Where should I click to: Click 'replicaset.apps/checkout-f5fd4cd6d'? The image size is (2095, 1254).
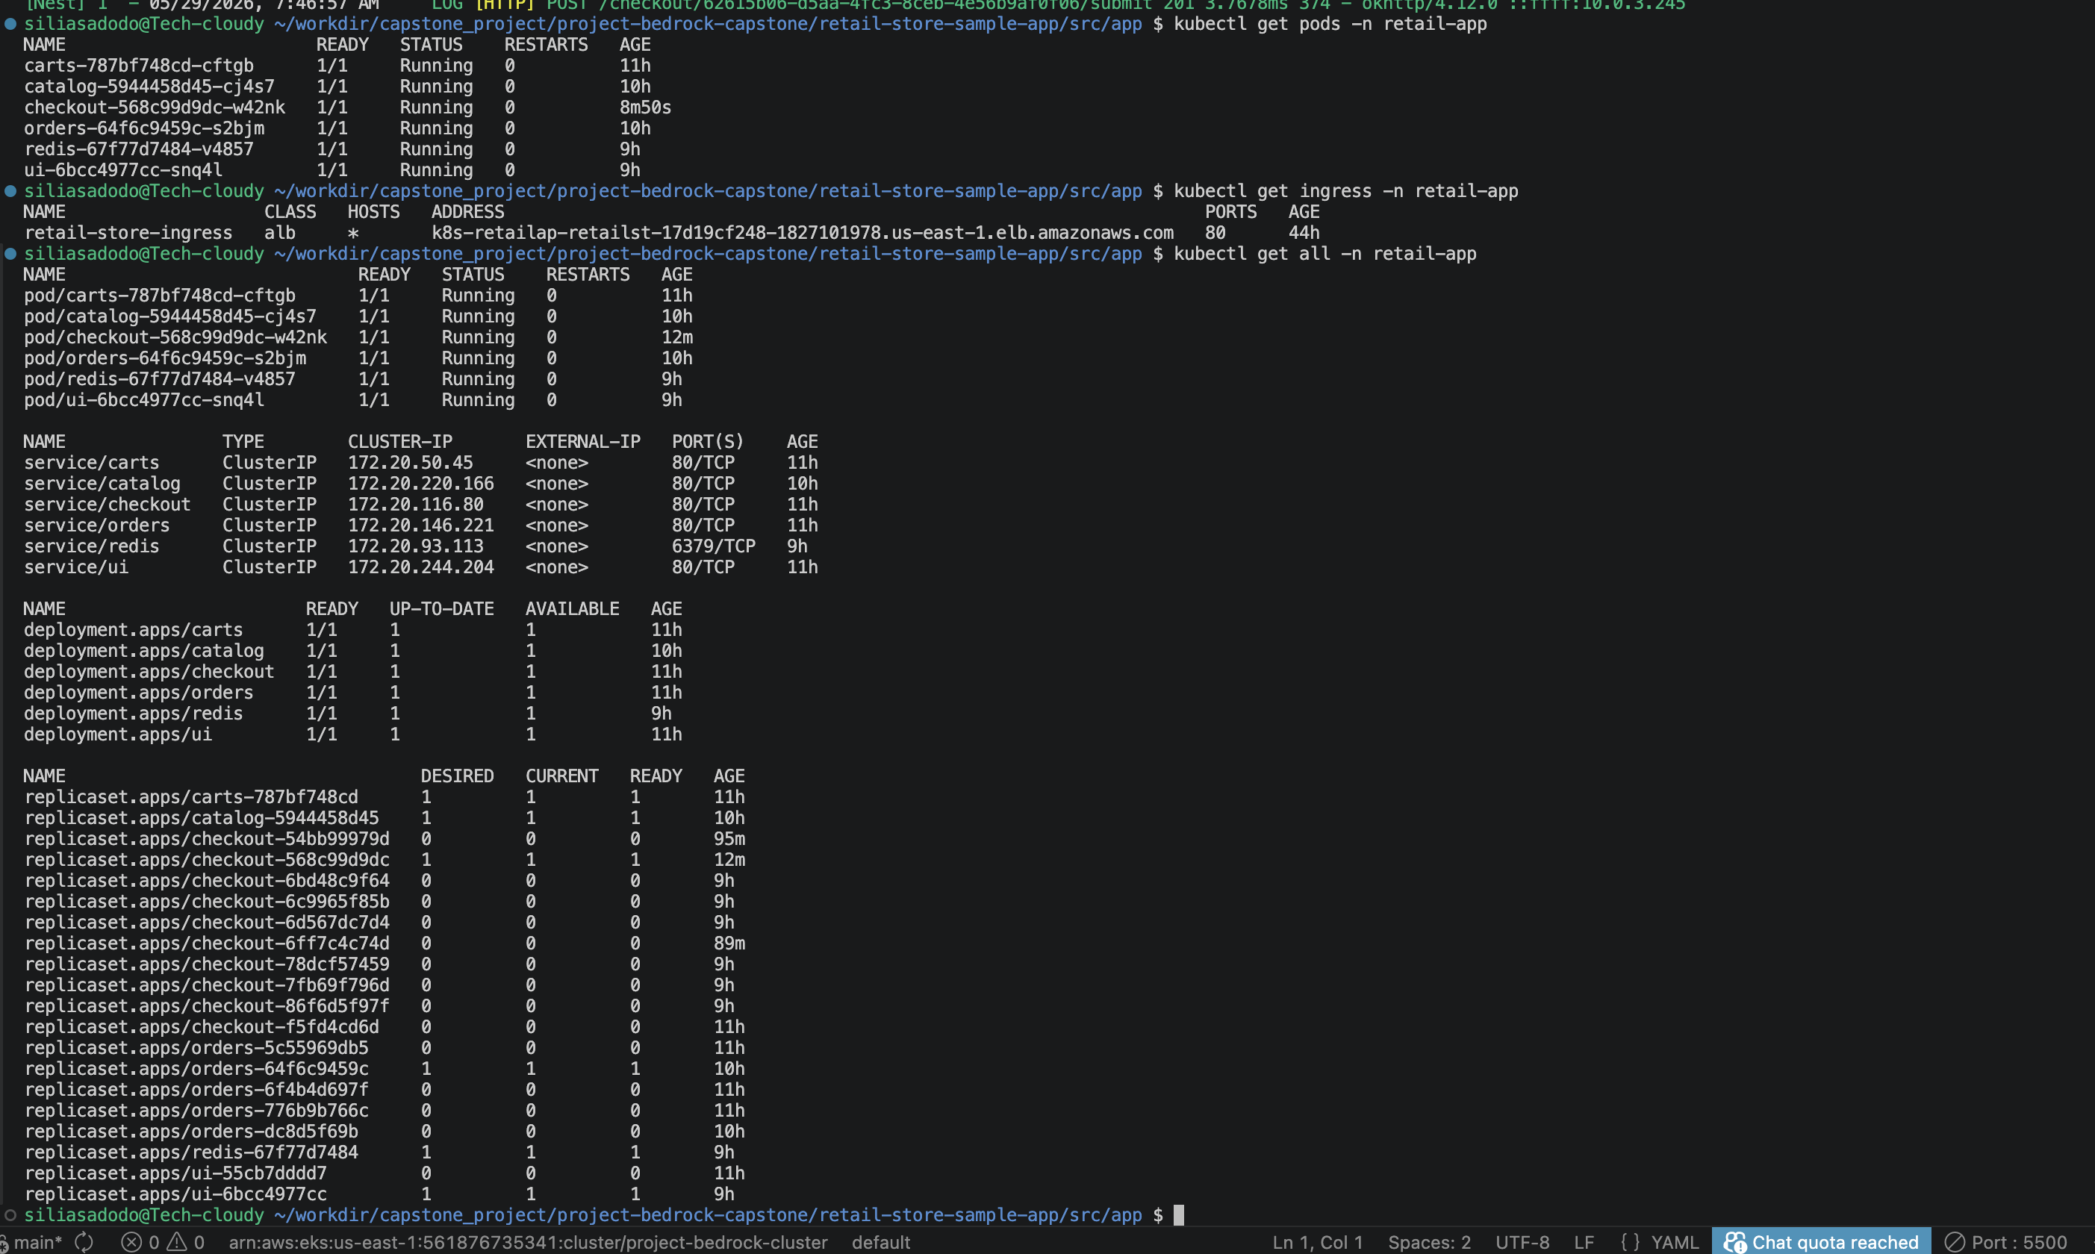[x=201, y=1026]
